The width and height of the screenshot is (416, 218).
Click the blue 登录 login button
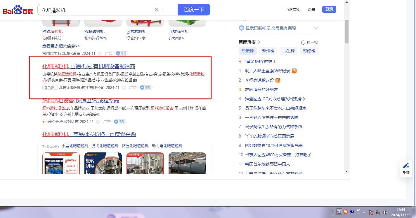tap(329, 9)
